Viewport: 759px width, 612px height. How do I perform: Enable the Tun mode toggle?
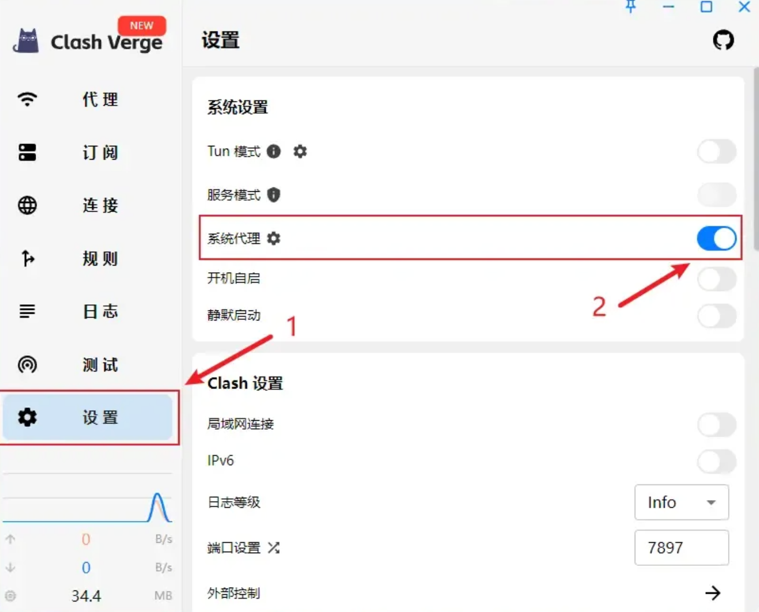(x=716, y=151)
